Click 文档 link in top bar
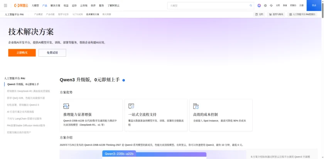 (278, 5)
